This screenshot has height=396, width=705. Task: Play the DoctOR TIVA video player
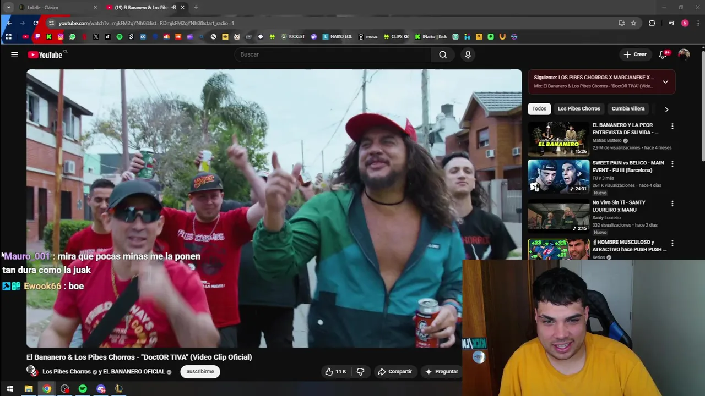point(274,208)
